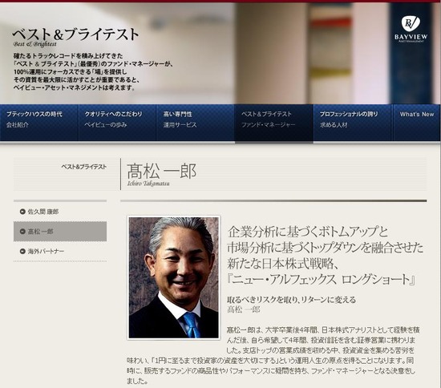Open the ブティックハウスの時代 会社紹介 menu
441x388 pixels.
[x=39, y=123]
